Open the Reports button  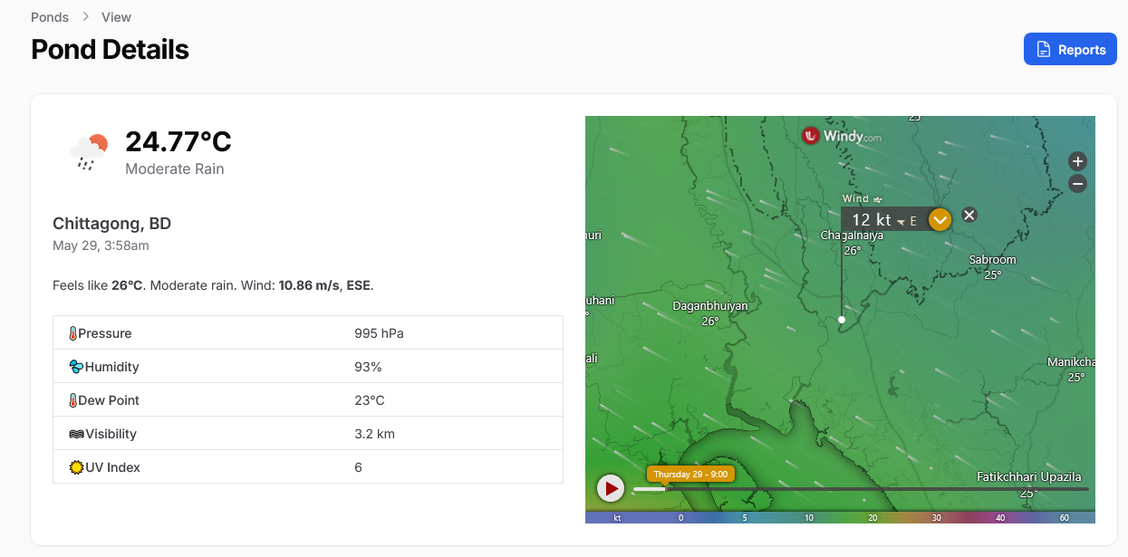[1070, 50]
